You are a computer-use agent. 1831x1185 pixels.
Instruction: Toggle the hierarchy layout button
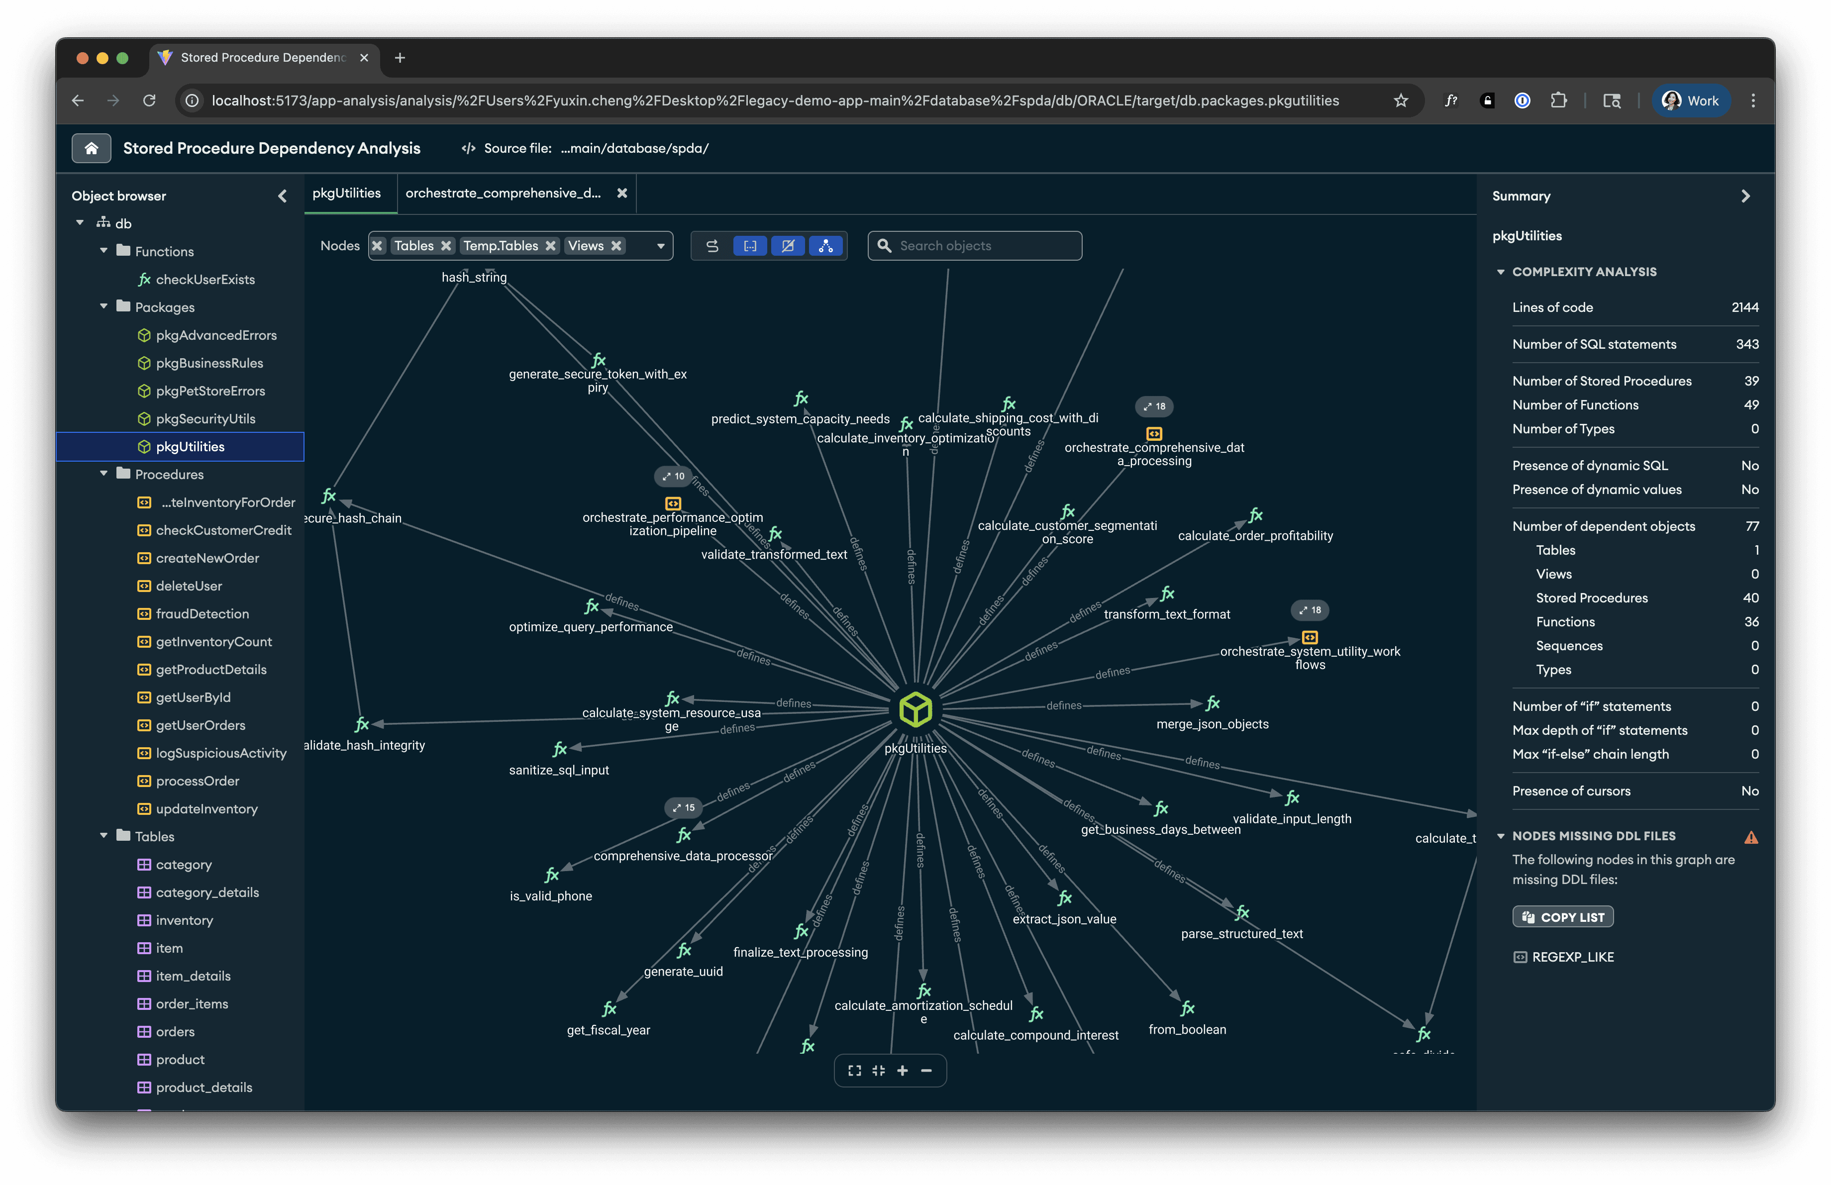825,246
